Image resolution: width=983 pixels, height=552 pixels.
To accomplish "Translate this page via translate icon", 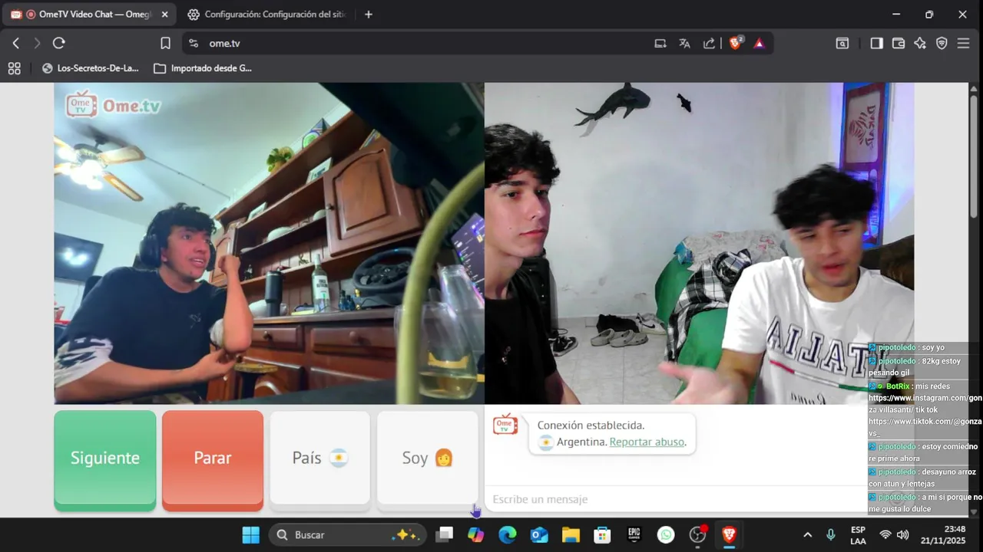I will pyautogui.click(x=684, y=44).
